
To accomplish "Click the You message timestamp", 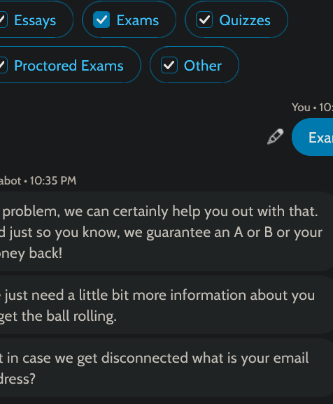I will tap(312, 107).
